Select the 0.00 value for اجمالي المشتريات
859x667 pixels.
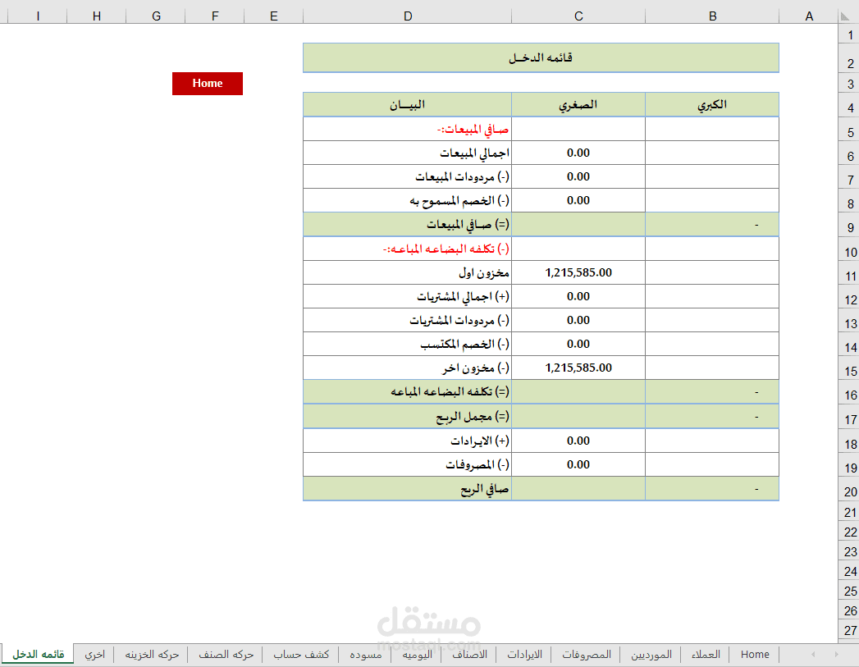(x=578, y=296)
